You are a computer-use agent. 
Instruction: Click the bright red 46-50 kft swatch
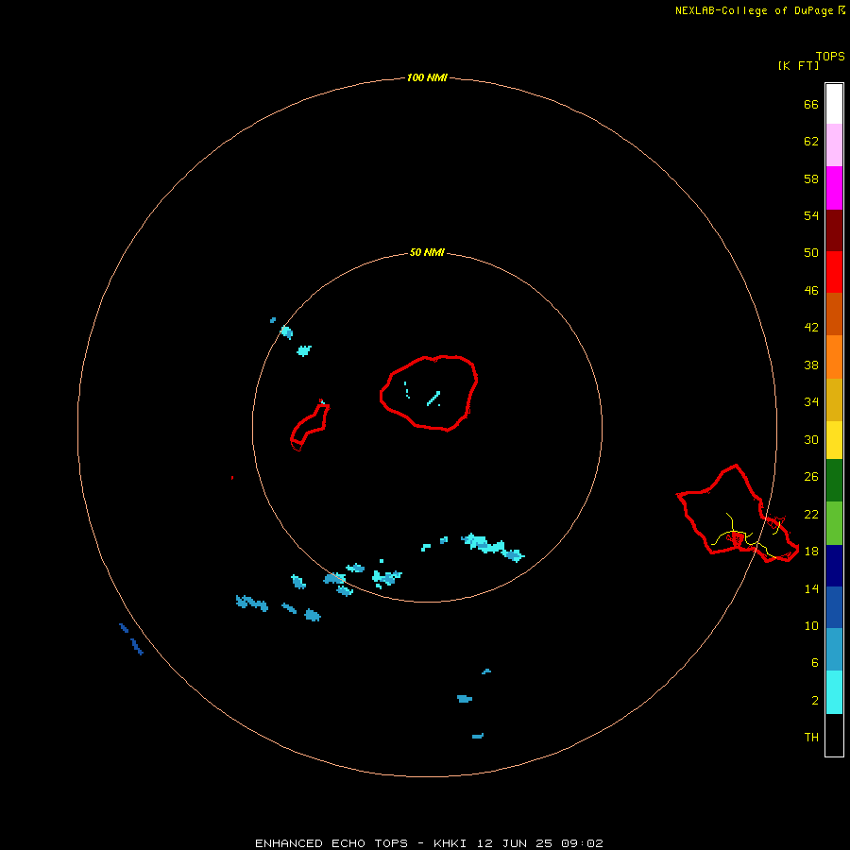pos(834,272)
